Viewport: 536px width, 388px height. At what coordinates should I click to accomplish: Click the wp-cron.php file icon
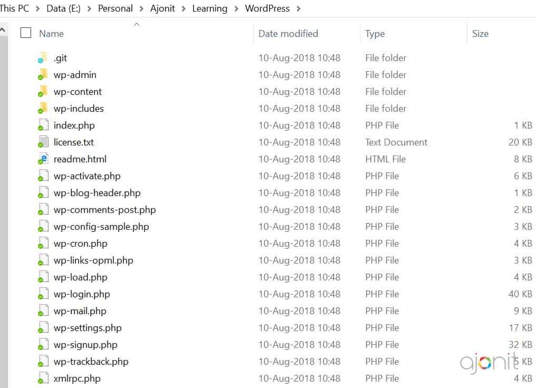(x=43, y=244)
